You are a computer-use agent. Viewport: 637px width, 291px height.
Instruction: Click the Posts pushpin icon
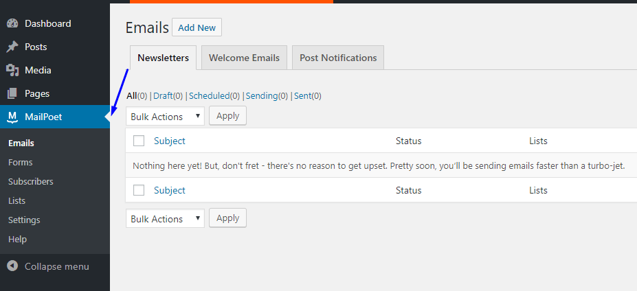(12, 47)
